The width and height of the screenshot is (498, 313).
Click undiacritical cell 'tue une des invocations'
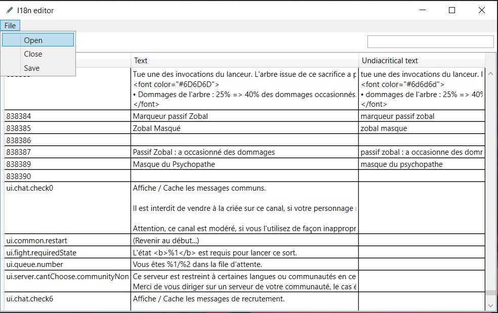click(422, 89)
